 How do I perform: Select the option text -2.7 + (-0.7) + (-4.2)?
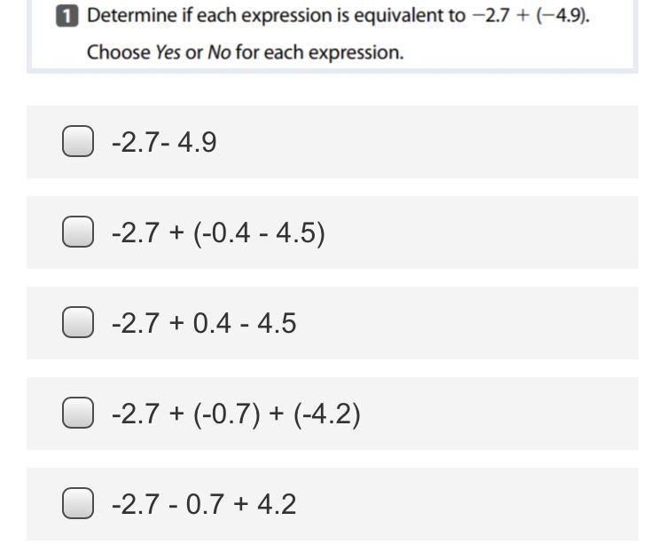click(236, 414)
